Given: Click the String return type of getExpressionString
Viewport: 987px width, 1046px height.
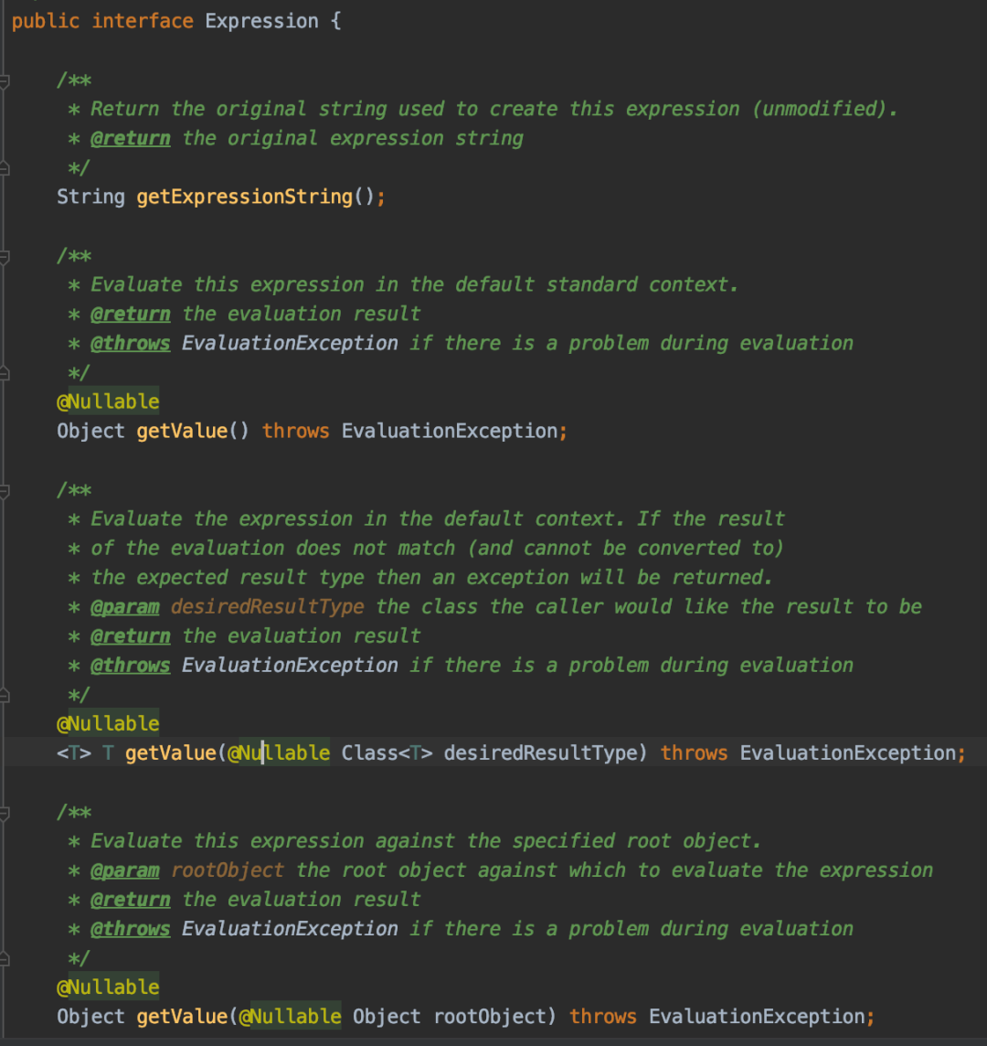Looking at the screenshot, I should tap(90, 197).
